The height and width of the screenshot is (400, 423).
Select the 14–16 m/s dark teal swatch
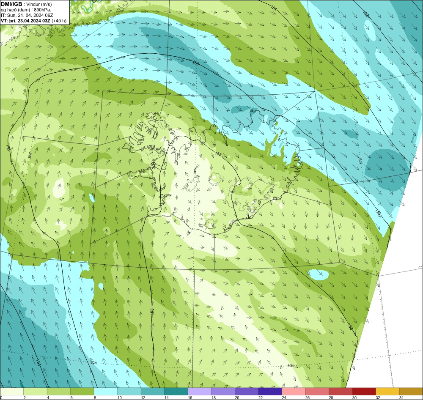176,391
